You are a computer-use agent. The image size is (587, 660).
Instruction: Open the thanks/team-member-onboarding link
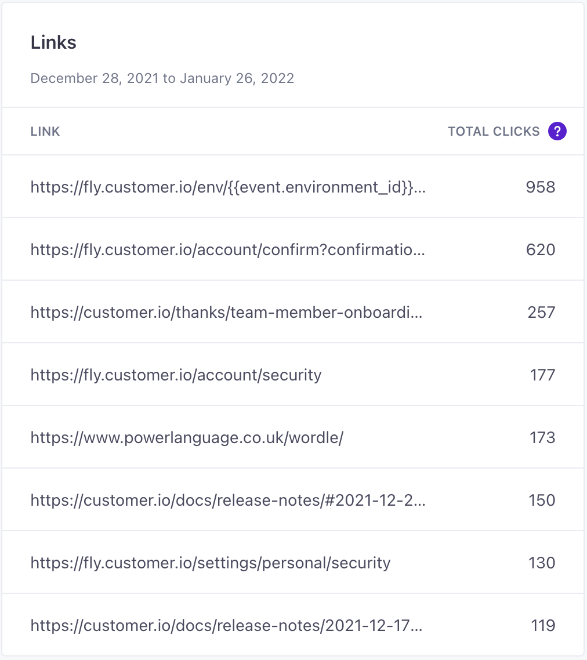tap(227, 313)
